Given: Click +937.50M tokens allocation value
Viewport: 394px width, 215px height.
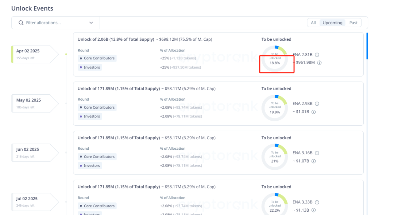Looking at the screenshot, I should pyautogui.click(x=185, y=67).
